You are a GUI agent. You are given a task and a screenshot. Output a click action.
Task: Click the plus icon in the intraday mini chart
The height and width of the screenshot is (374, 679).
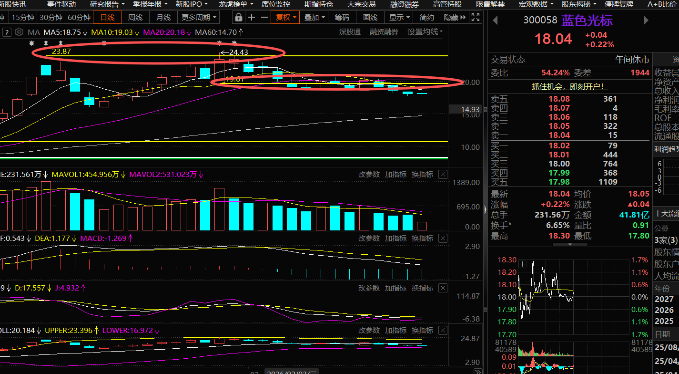click(x=523, y=264)
